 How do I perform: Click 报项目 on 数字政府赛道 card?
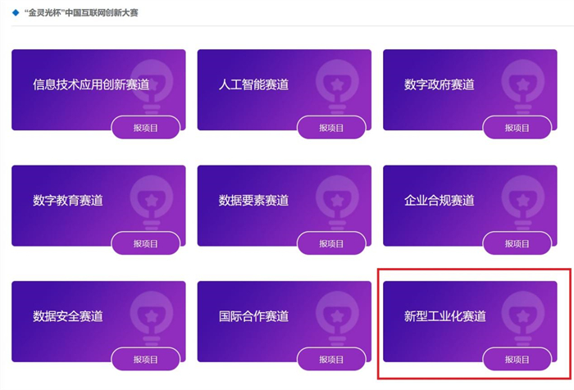click(517, 128)
